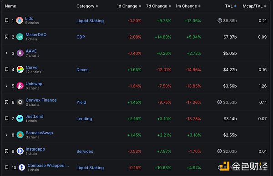Click the Coinbase Wrapped Ethereum logo
The height and width of the screenshot is (176, 273).
click(x=22, y=167)
